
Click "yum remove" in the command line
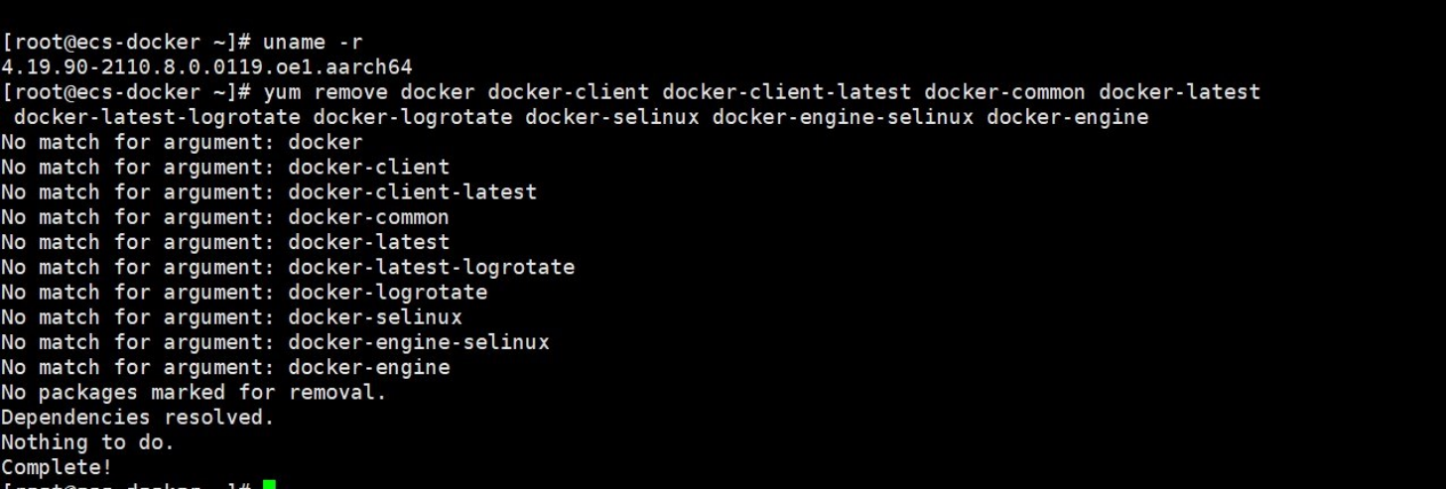tap(326, 92)
